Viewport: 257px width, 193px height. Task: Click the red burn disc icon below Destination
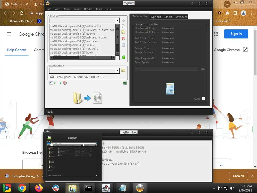pyautogui.click(x=65, y=83)
